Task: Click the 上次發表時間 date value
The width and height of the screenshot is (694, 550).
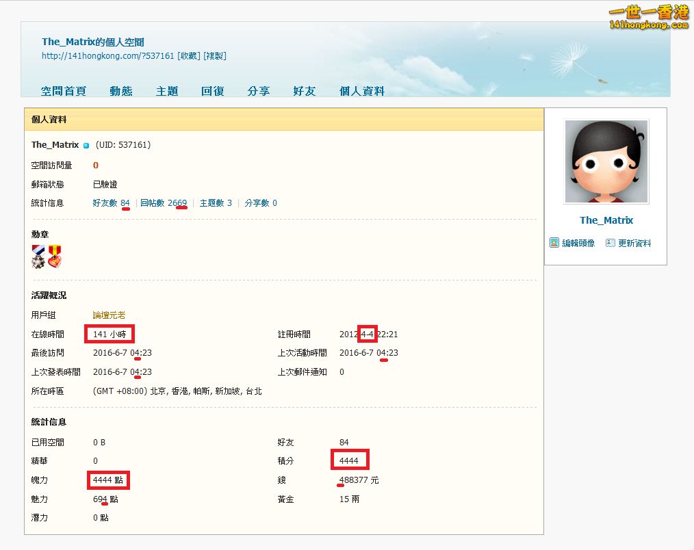Action: (122, 371)
